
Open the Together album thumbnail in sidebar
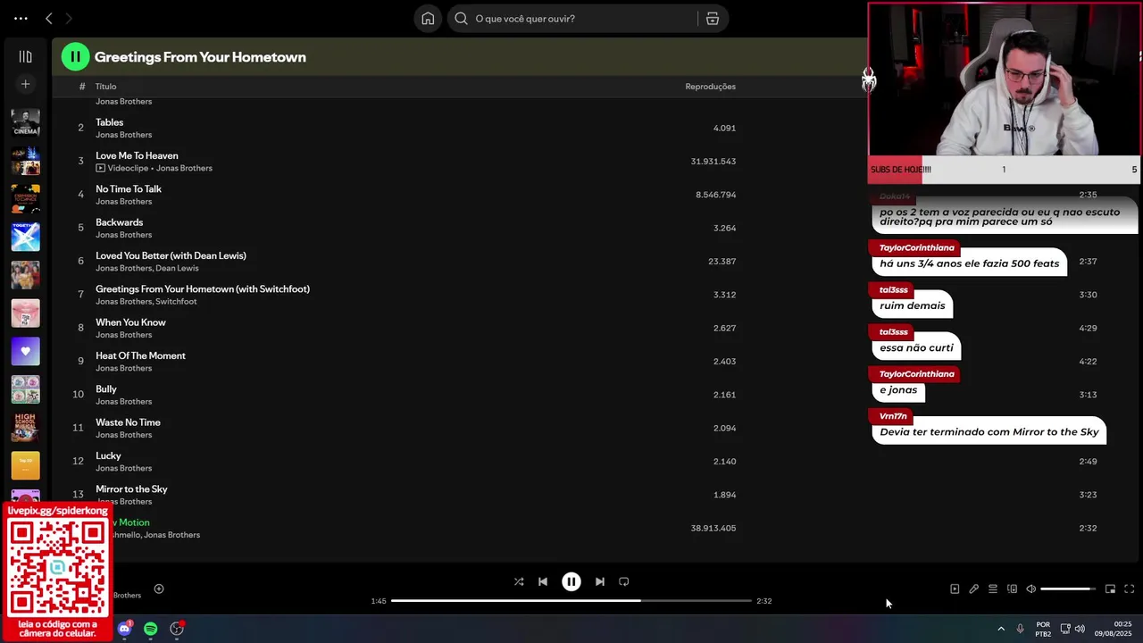[25, 237]
